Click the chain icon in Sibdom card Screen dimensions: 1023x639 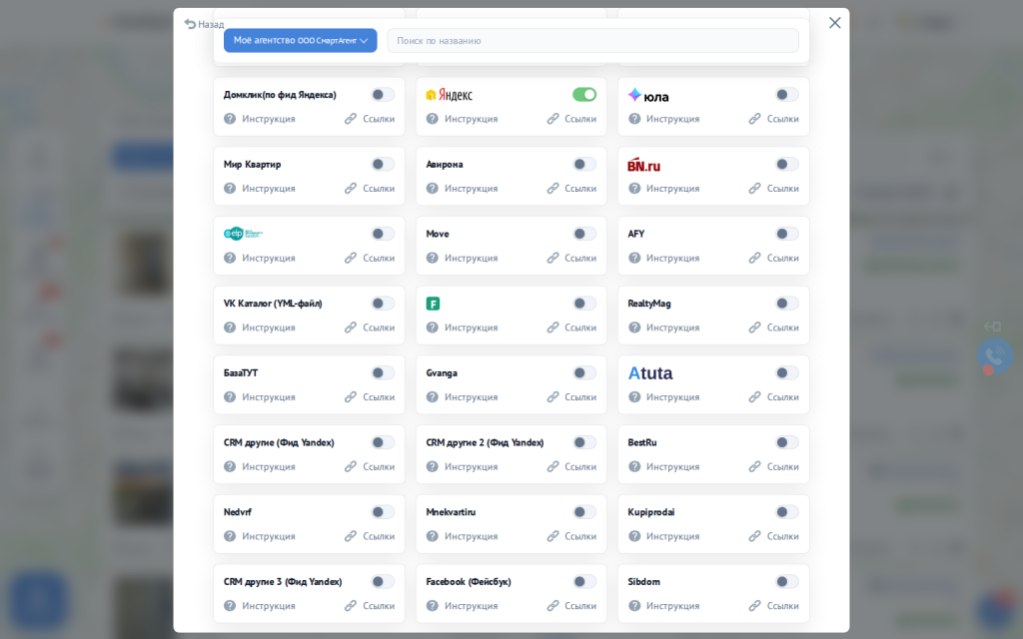[x=755, y=606]
